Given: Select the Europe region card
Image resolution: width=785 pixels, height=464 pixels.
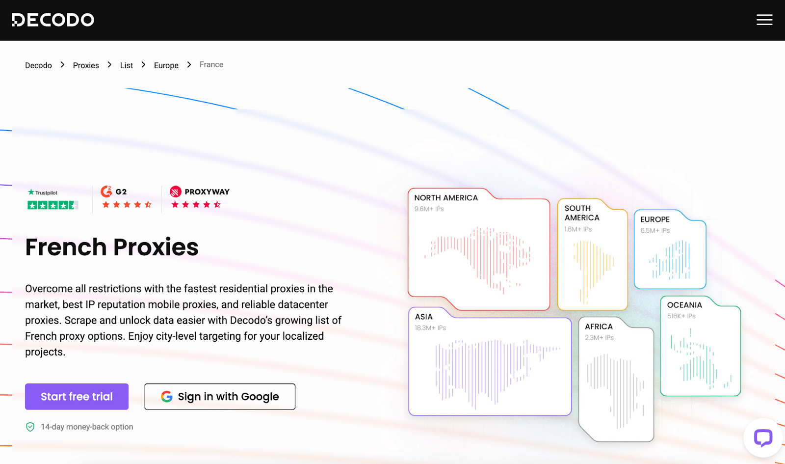Looking at the screenshot, I should coord(670,249).
